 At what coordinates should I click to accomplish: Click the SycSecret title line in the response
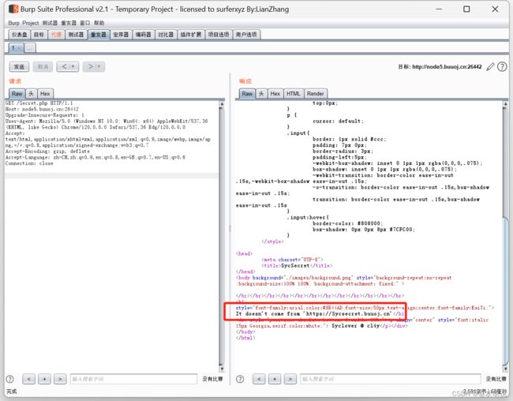297,265
